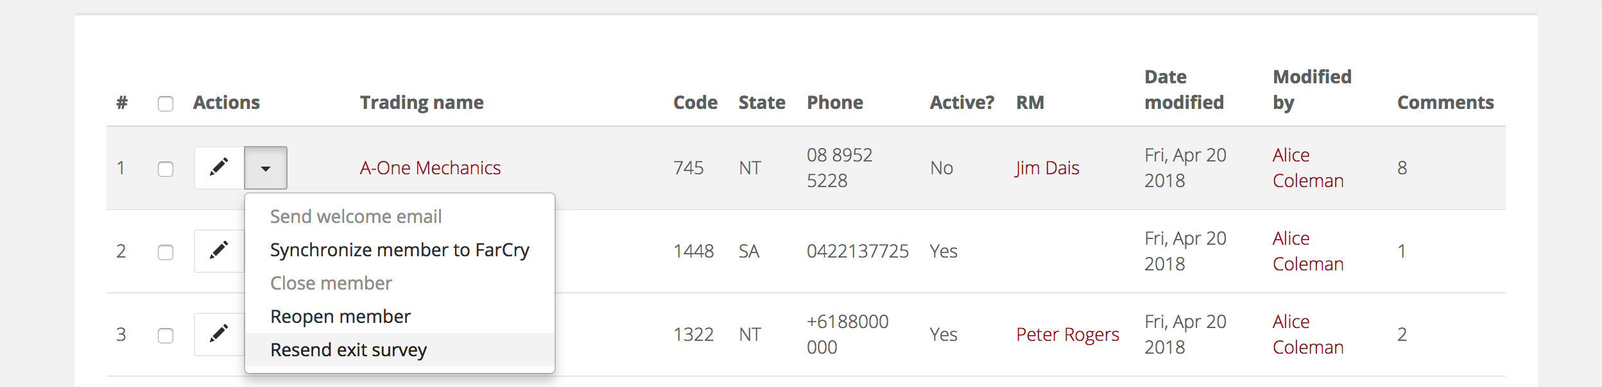Toggle the select-all checkbox in table header
Image resolution: width=1602 pixels, height=387 pixels.
[166, 104]
